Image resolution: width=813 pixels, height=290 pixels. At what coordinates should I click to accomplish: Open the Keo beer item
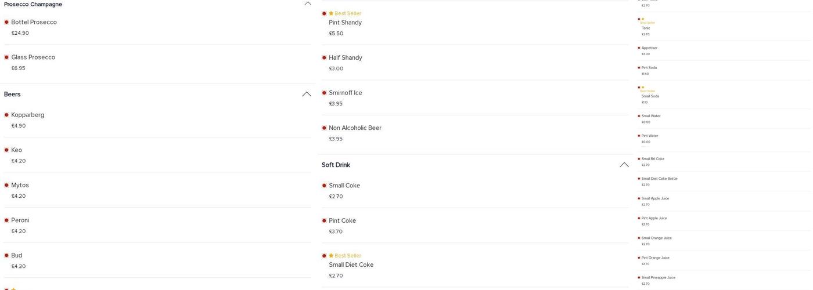coord(17,150)
